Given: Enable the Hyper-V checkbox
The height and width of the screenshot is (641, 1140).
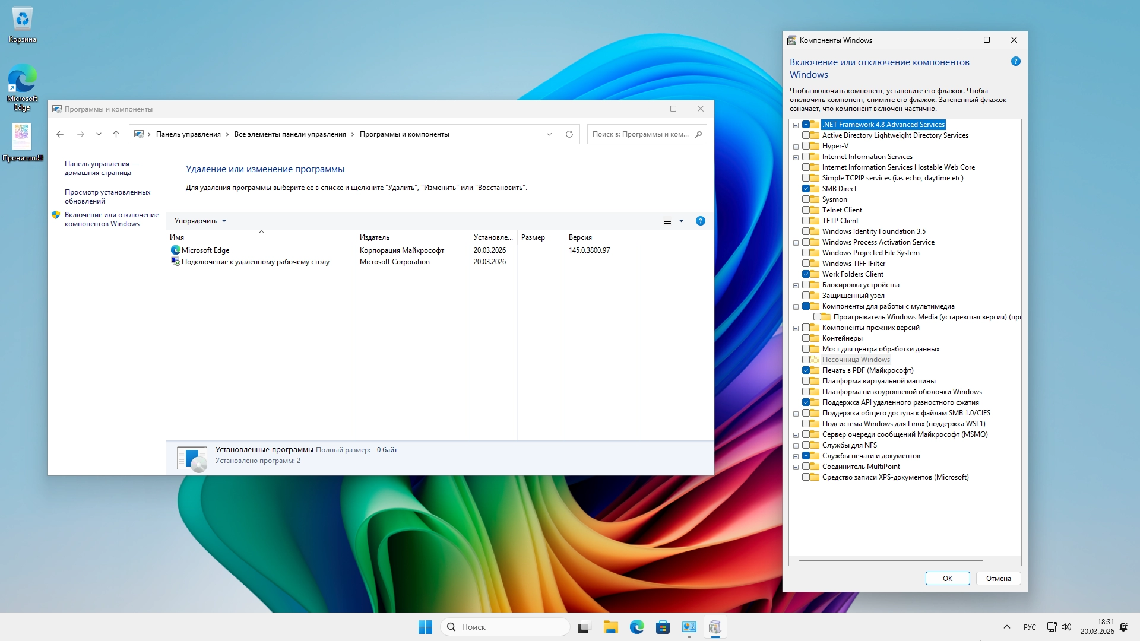Looking at the screenshot, I should 806,146.
